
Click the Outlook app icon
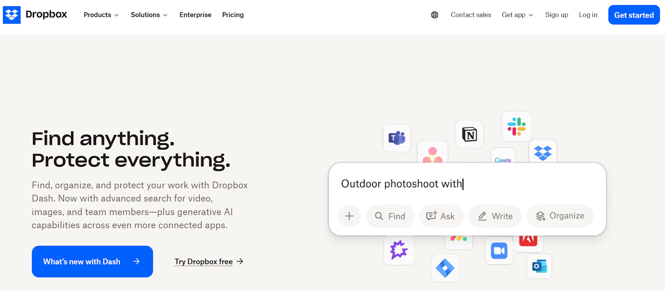pyautogui.click(x=539, y=266)
